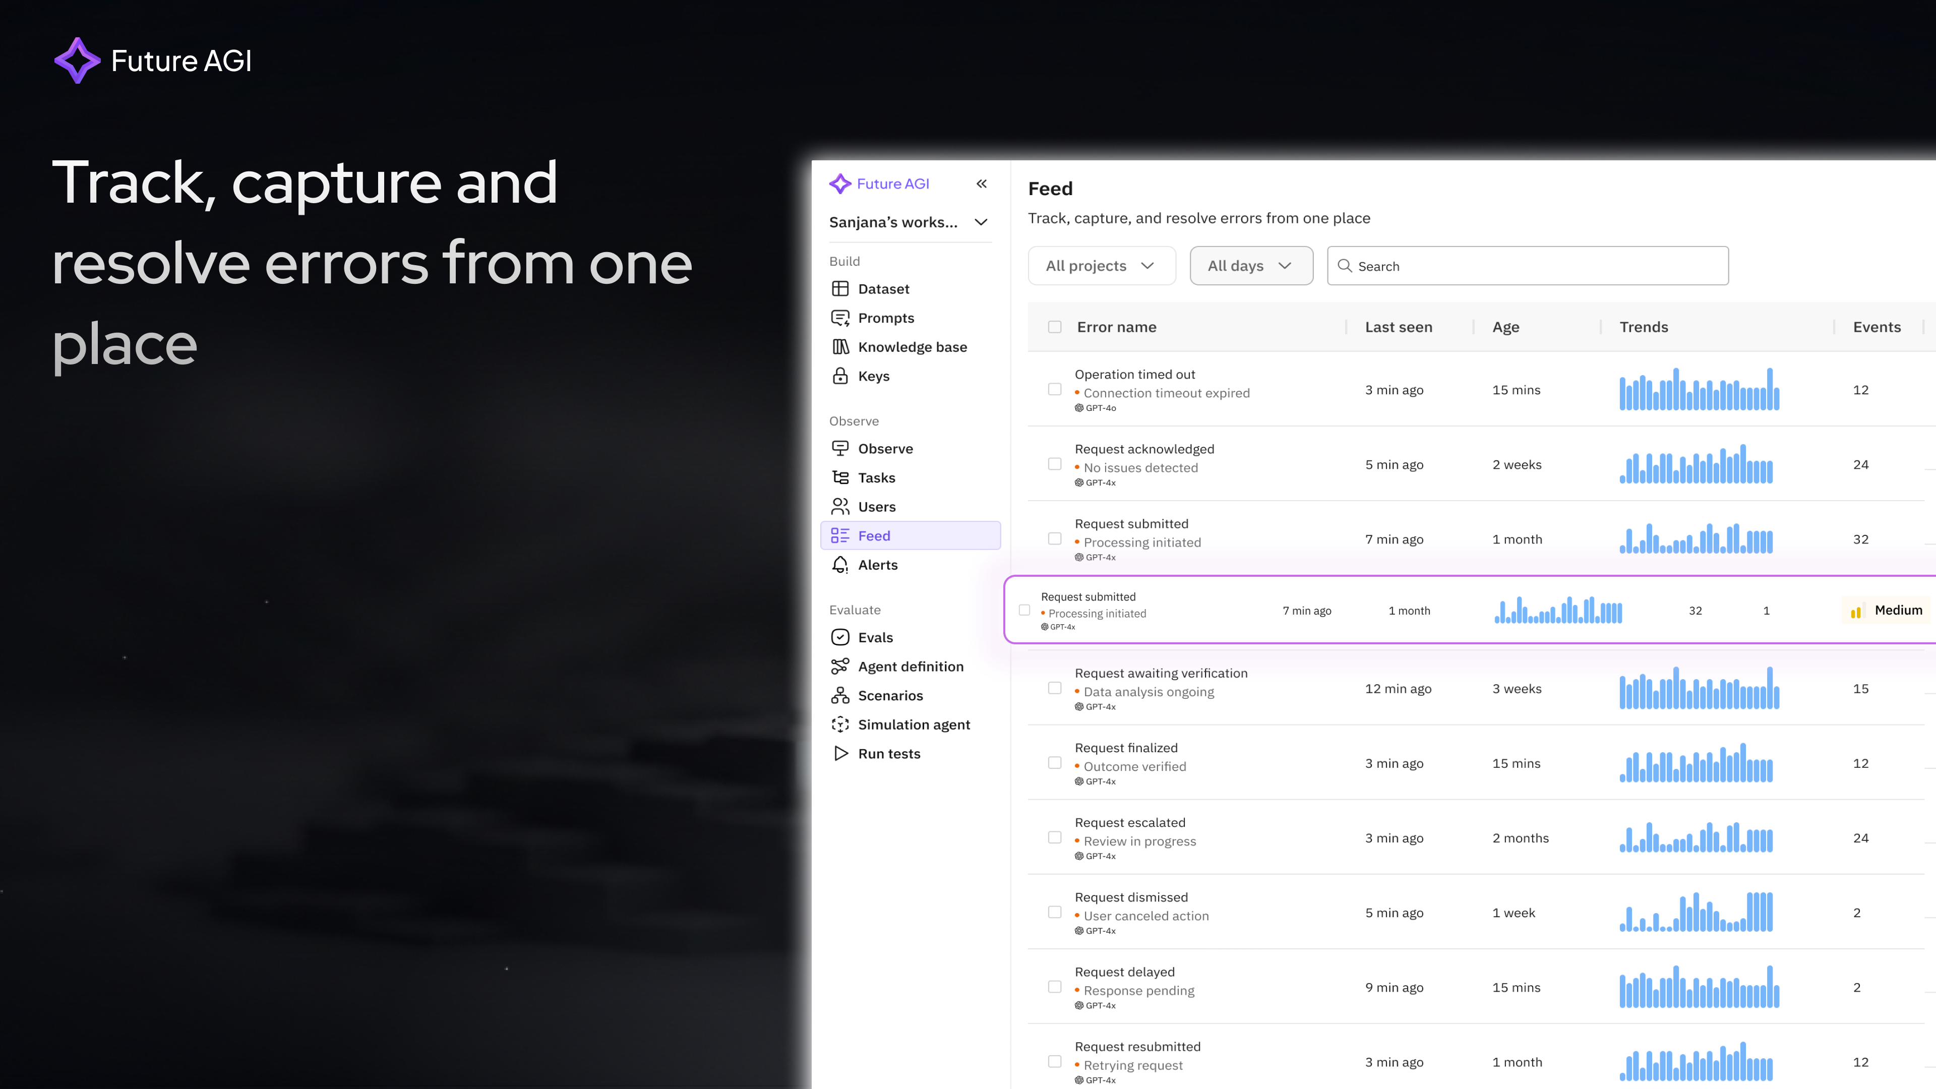
Task: Open the Scenarios menu item
Action: [x=890, y=695]
